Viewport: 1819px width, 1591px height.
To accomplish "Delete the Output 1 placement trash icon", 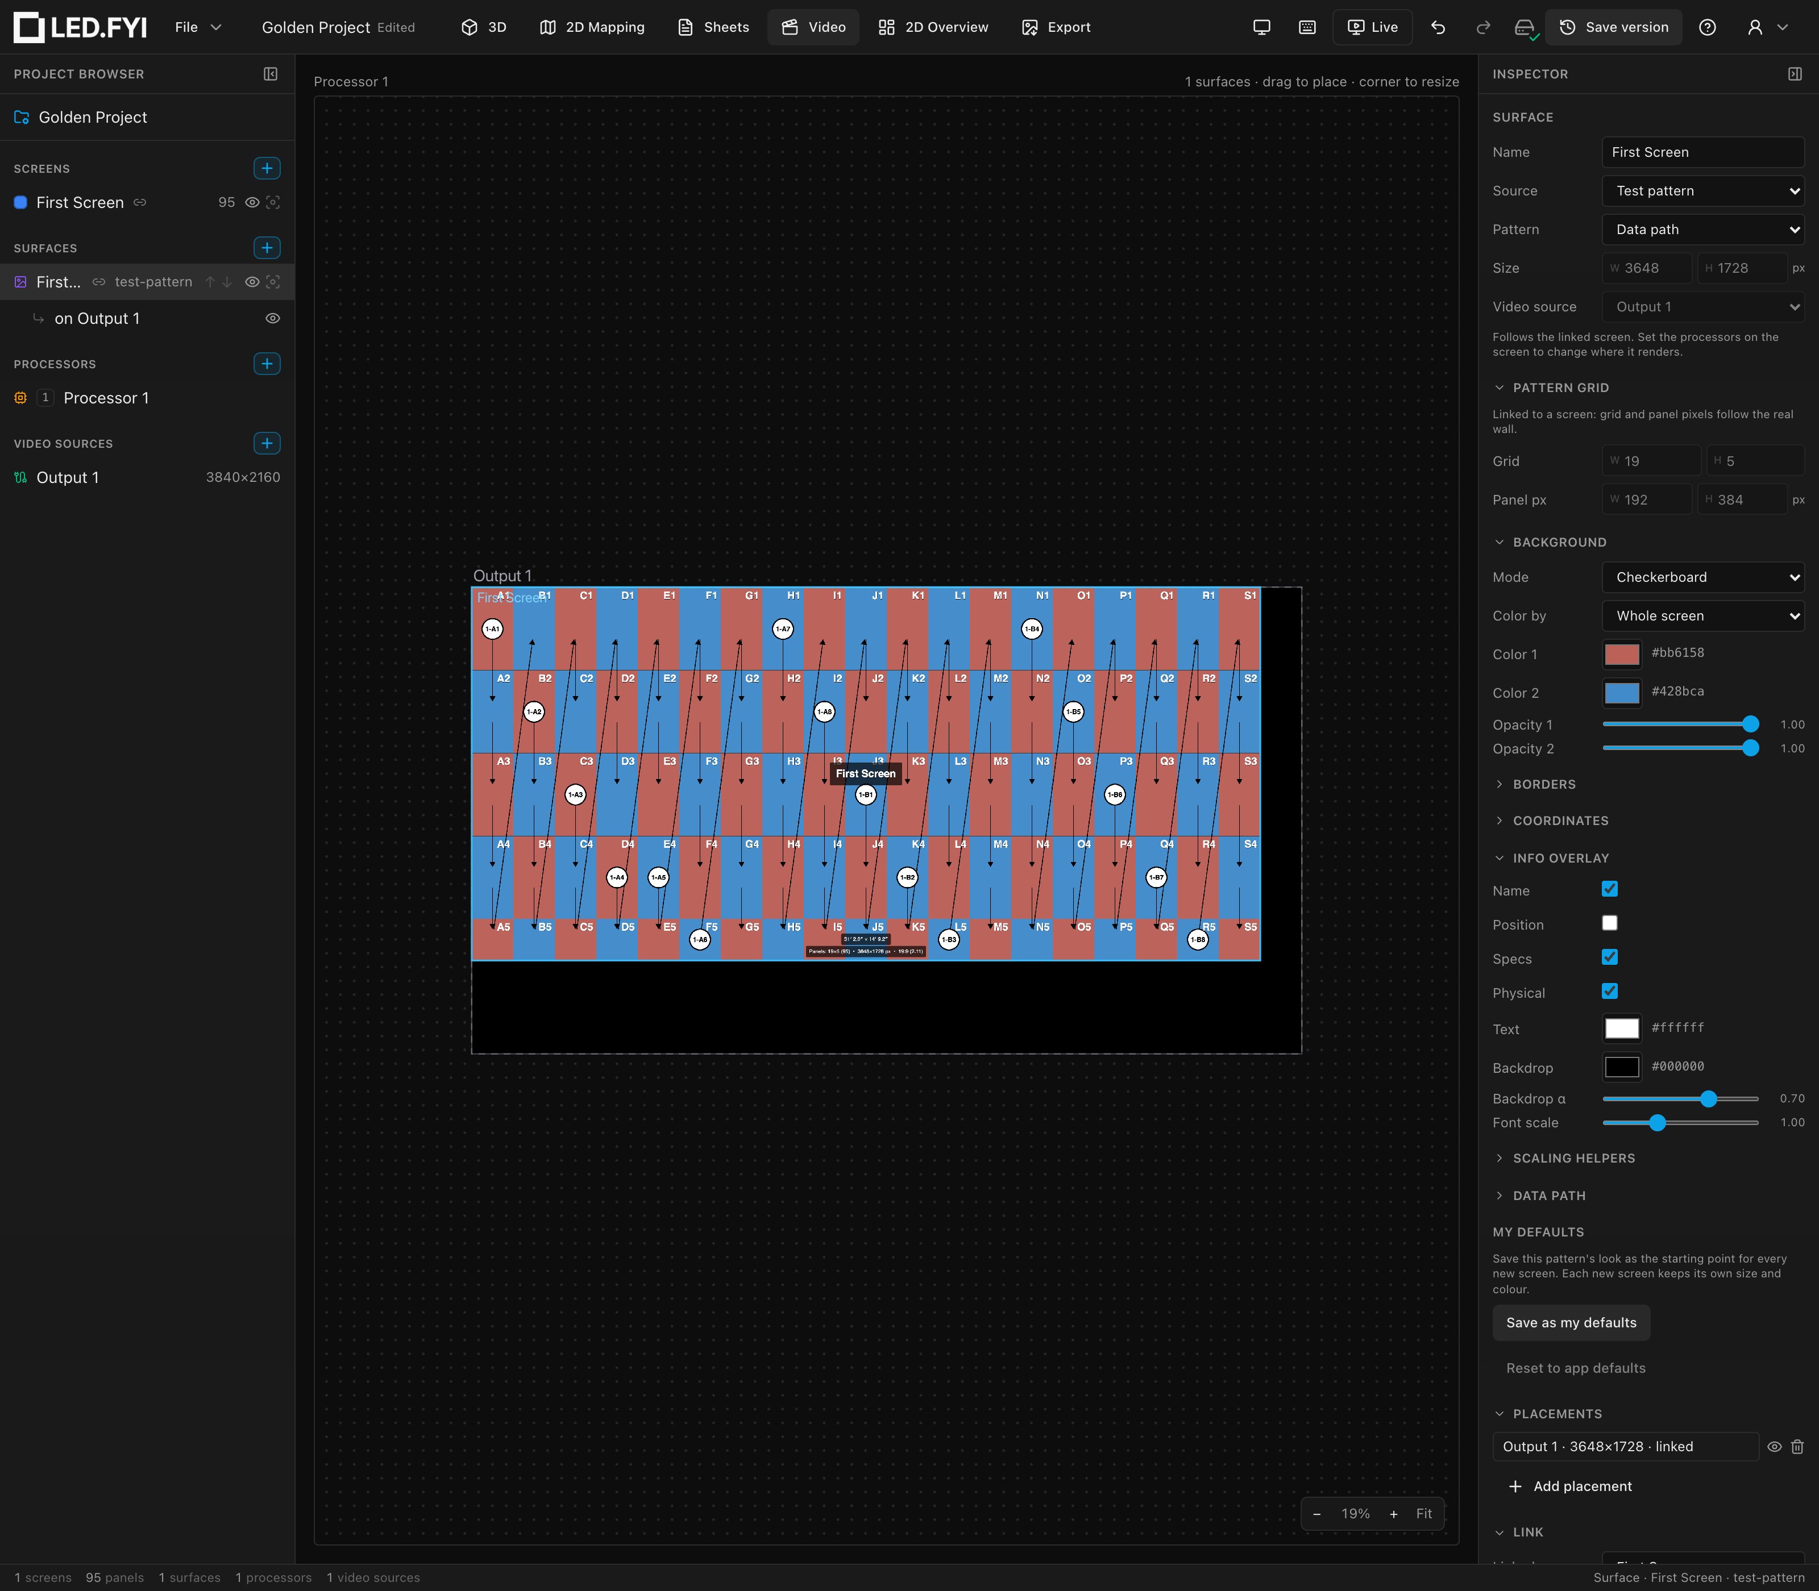I will tap(1797, 1446).
